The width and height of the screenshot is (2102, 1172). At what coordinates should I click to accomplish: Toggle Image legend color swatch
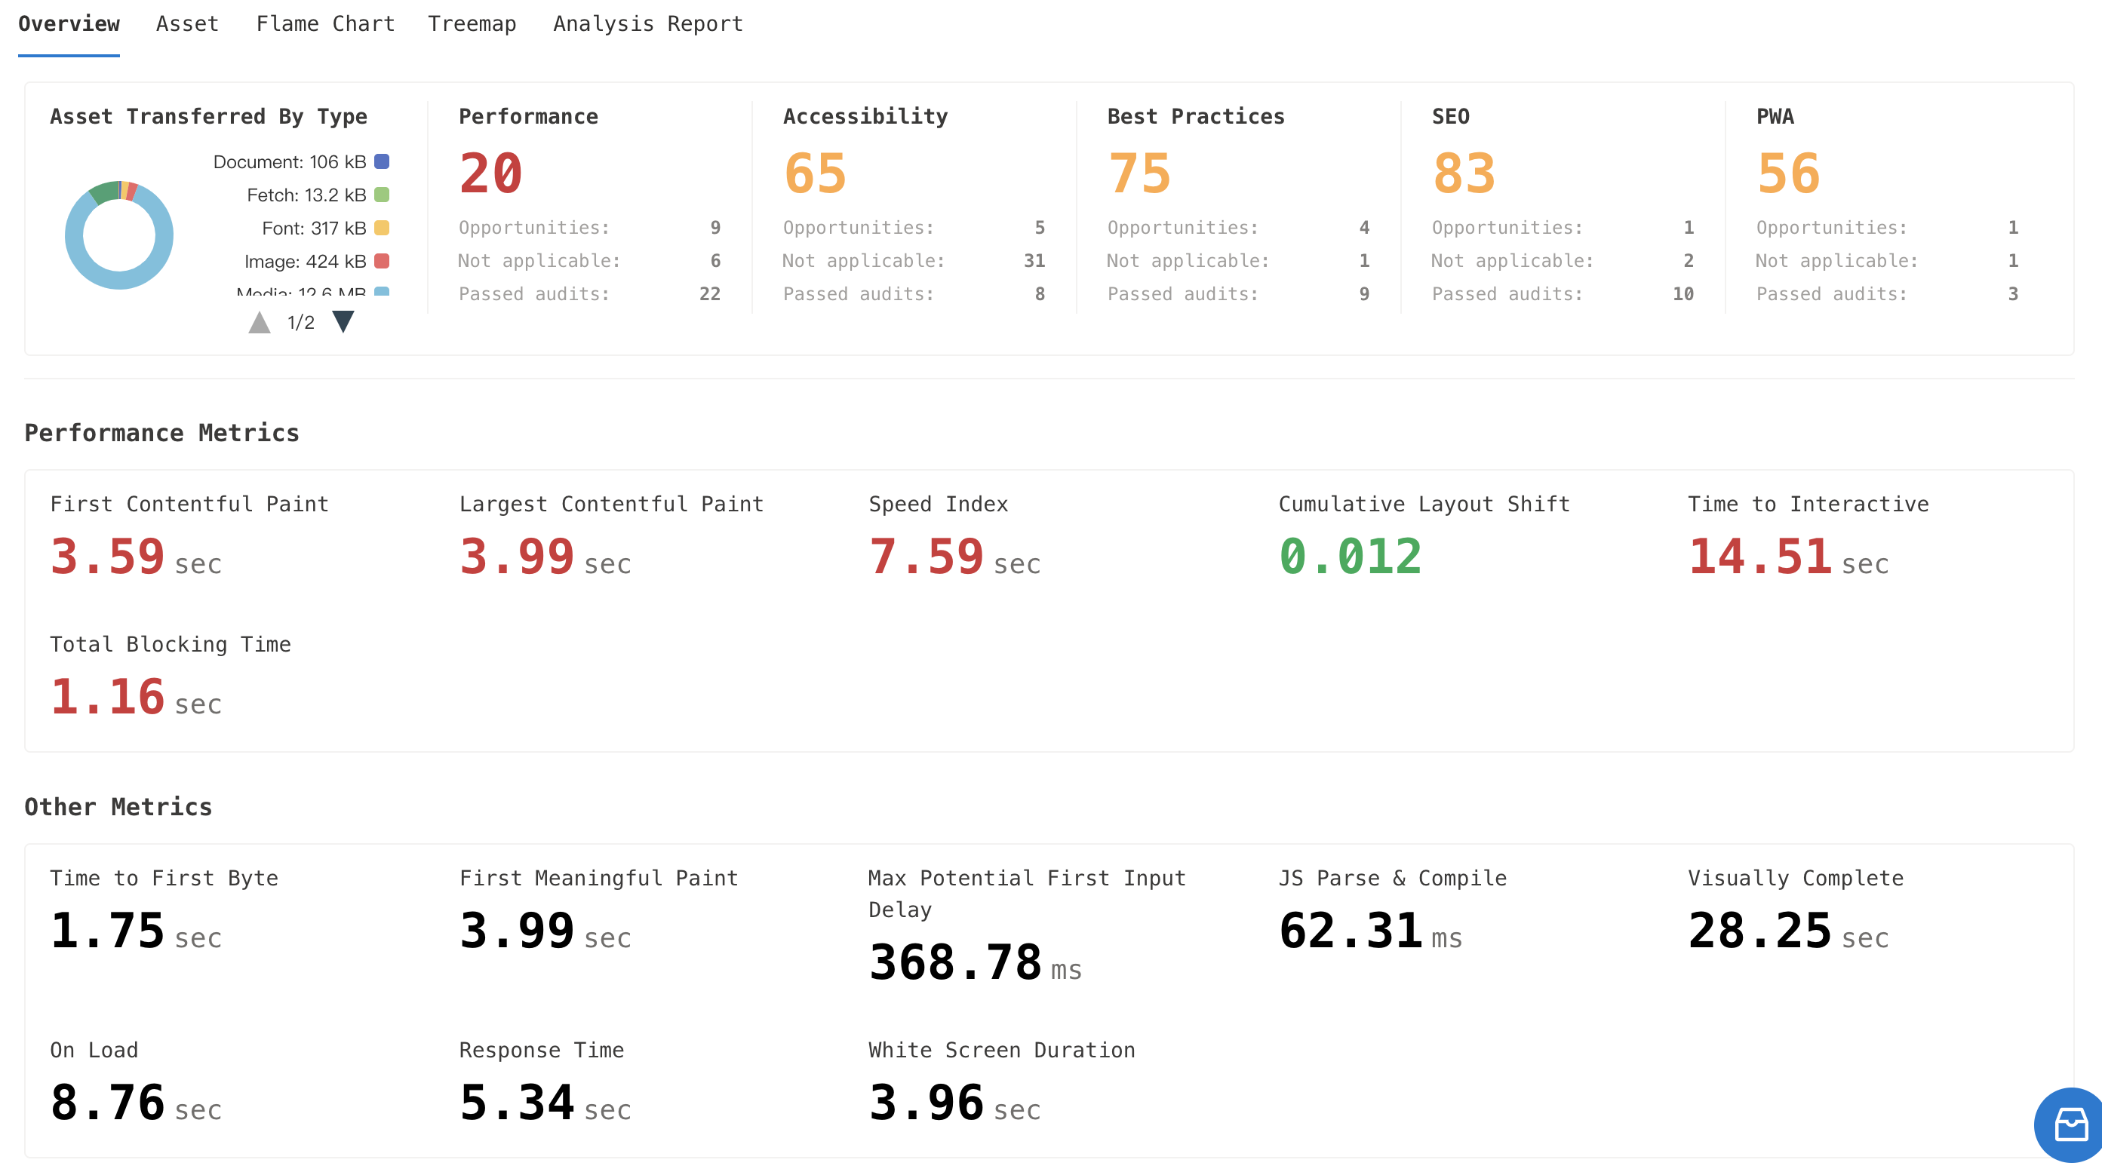tap(382, 261)
